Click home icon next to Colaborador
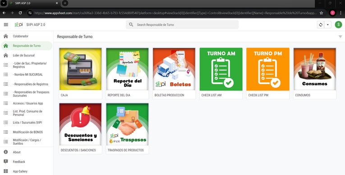Viewport: 345px width, 175px height. 6,36
